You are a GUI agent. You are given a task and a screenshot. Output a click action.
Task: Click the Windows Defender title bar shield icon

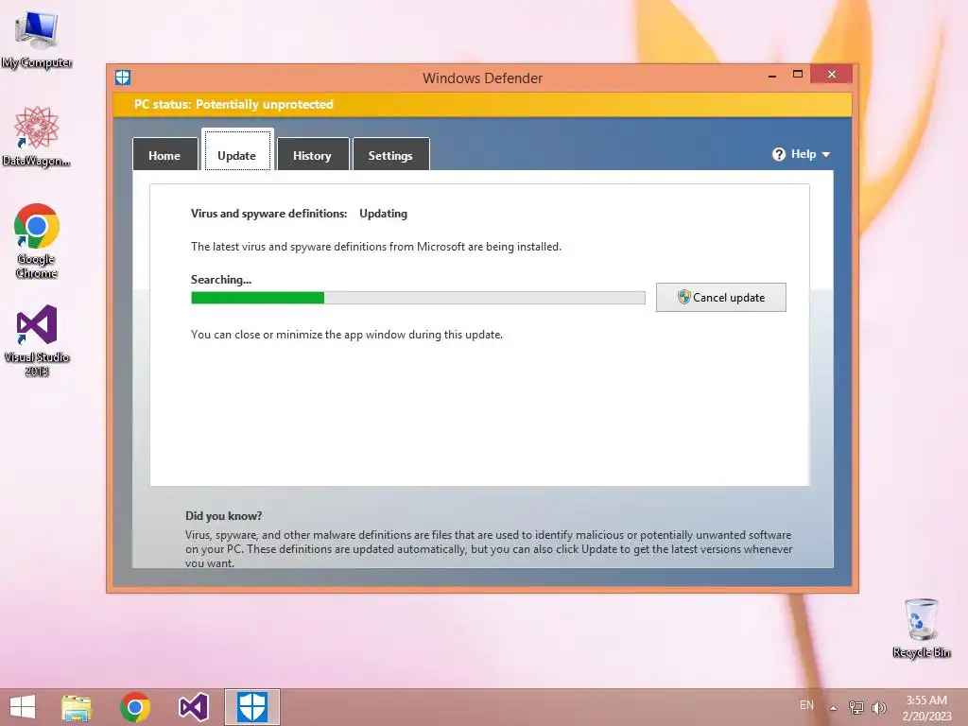click(123, 78)
